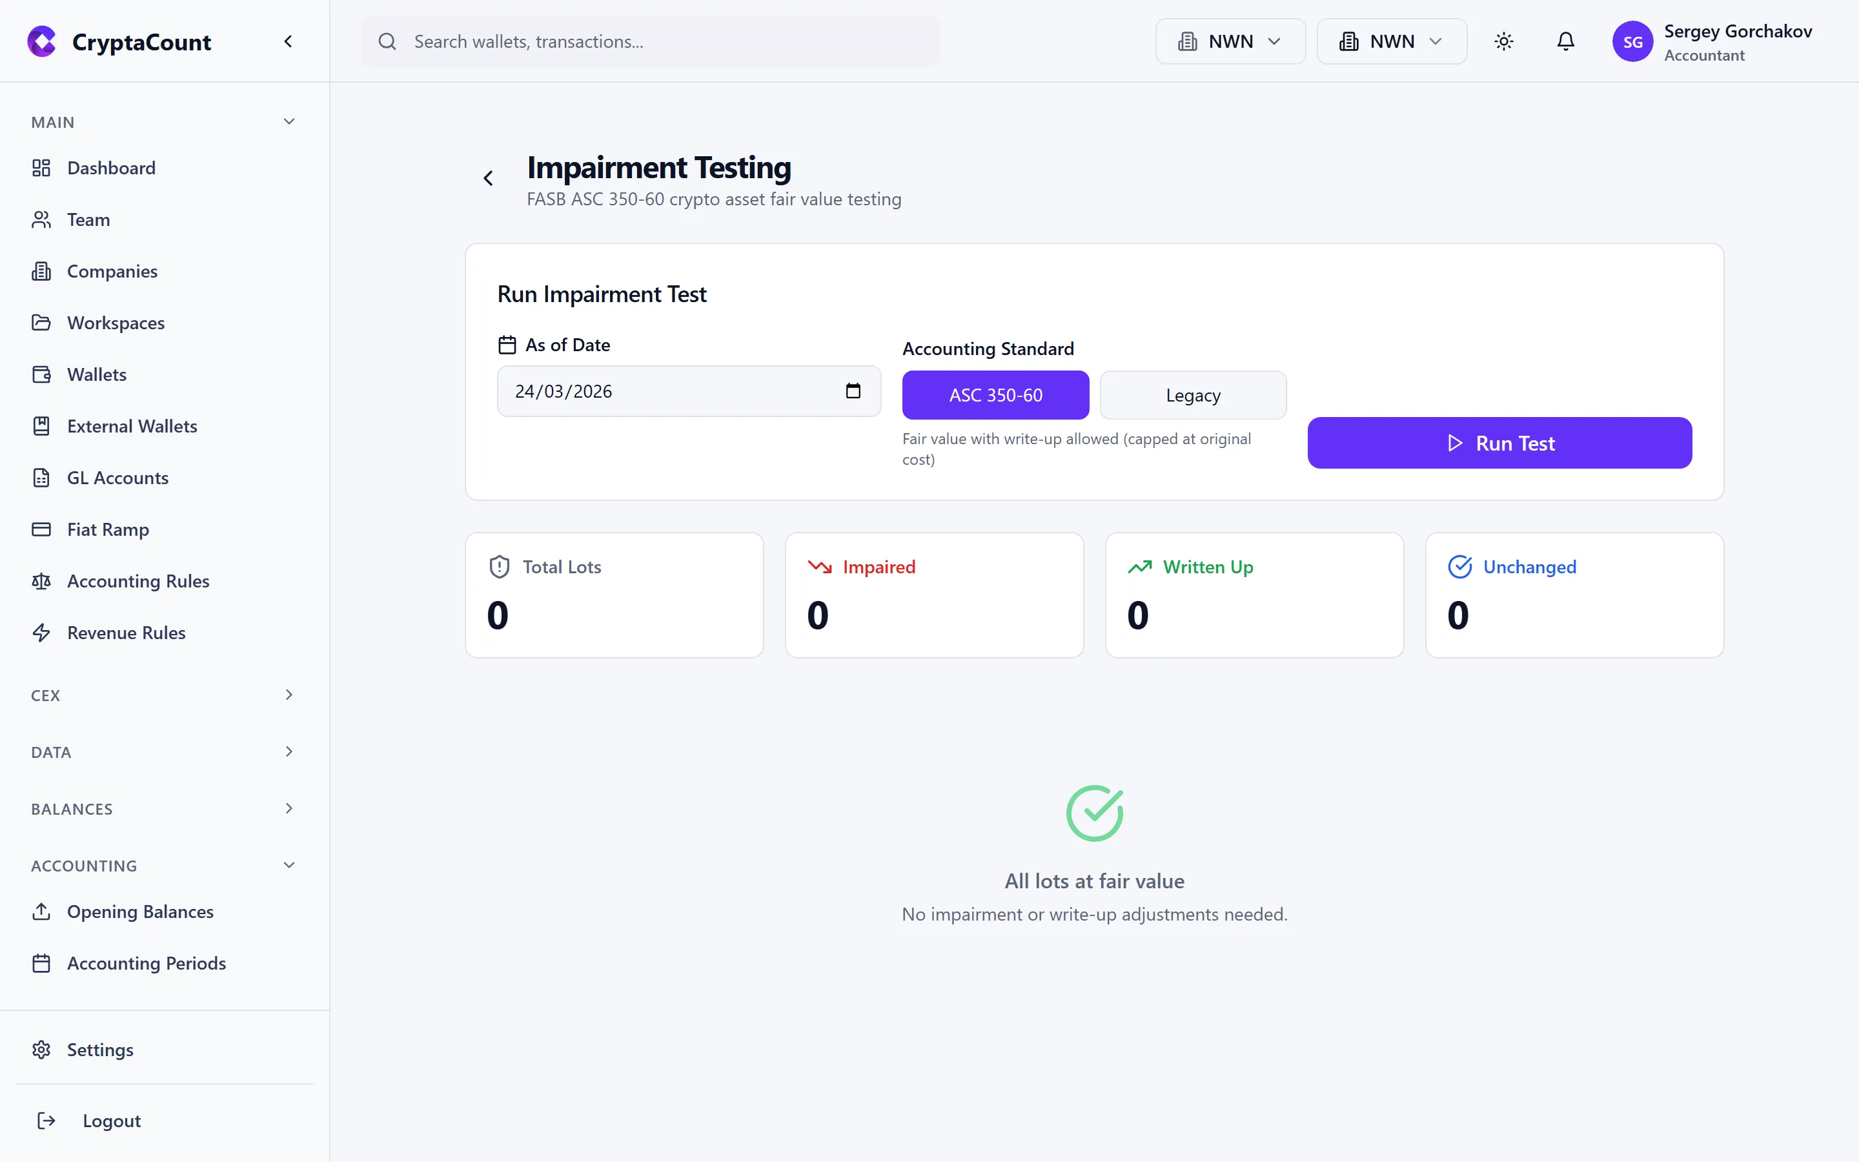Open the As of Date calendar picker icon
The width and height of the screenshot is (1859, 1162).
coord(853,391)
